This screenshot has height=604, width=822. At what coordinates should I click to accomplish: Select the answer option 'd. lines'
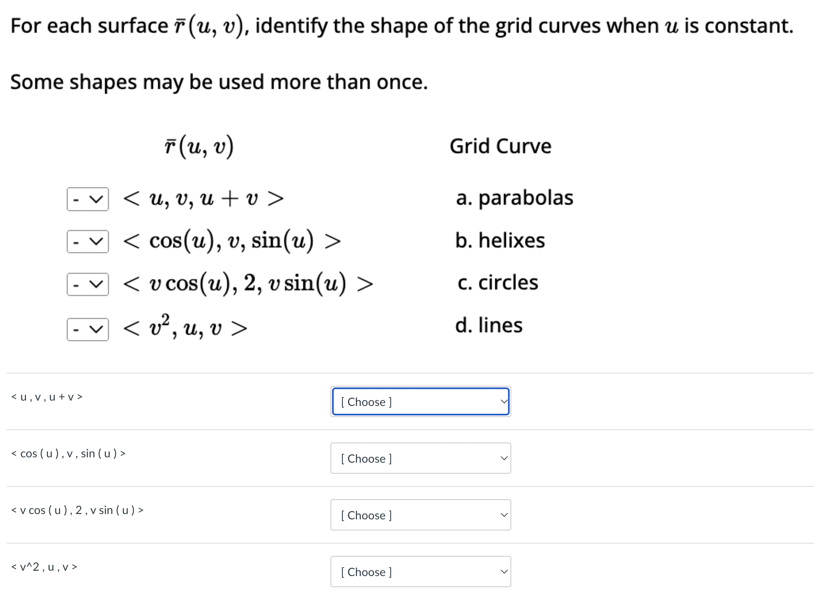(490, 325)
